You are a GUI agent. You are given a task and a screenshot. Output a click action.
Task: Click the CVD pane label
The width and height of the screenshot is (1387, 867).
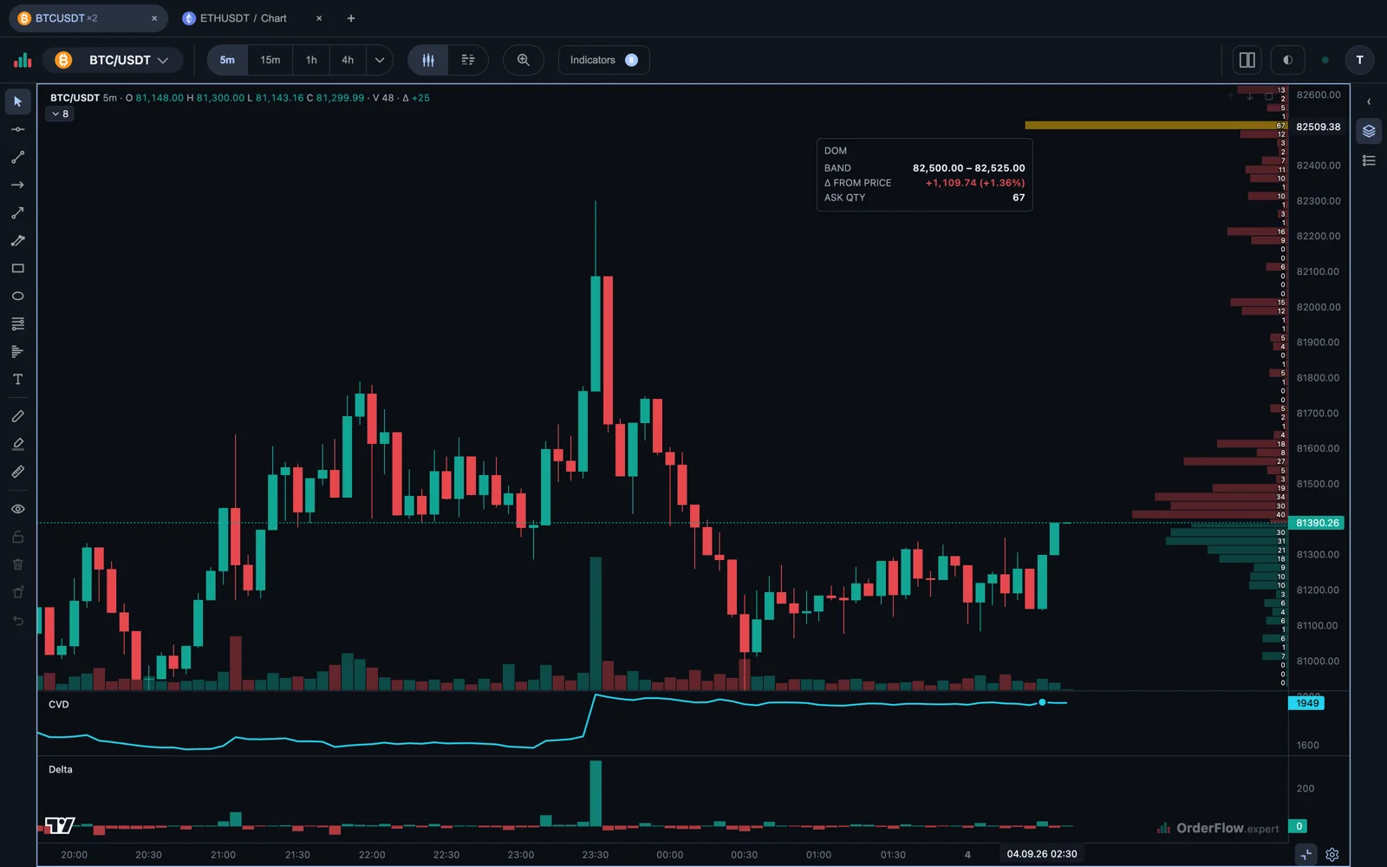coord(59,704)
